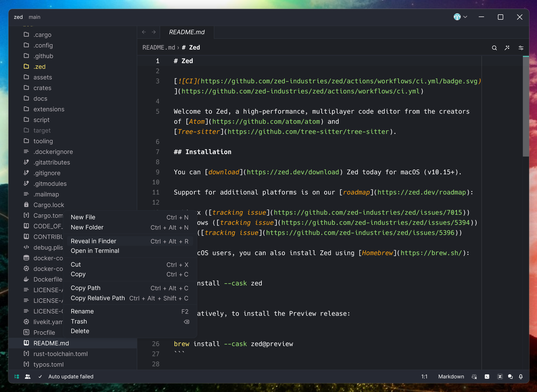Toggle the project panel tree icon
Screen dimensions: 537x392
point(16,377)
